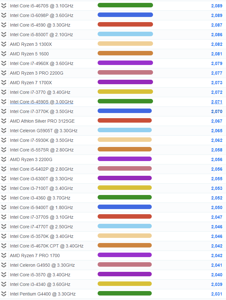Click the score 2,082 for Ryzen 3 1300X
This screenshot has width=226, height=300.
(x=217, y=45)
